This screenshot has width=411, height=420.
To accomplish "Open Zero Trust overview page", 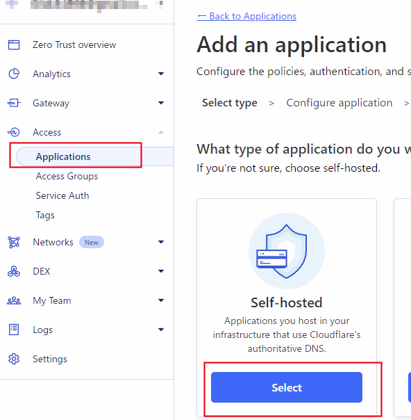I will pyautogui.click(x=74, y=45).
